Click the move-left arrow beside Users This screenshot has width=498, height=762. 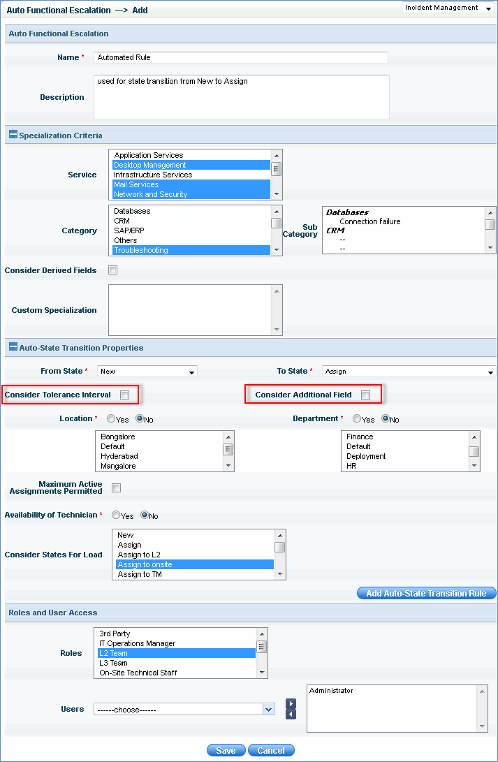[291, 714]
